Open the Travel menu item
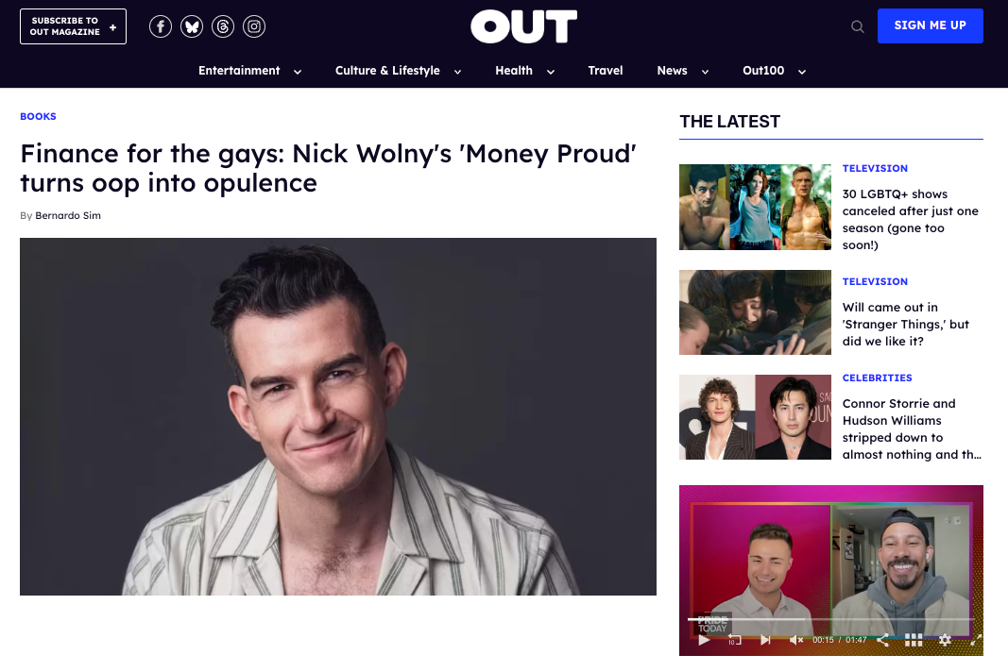 (605, 71)
